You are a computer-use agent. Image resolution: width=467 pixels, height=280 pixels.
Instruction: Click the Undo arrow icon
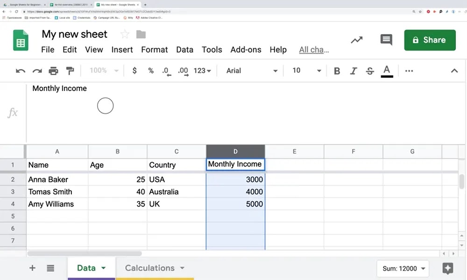pyautogui.click(x=20, y=71)
